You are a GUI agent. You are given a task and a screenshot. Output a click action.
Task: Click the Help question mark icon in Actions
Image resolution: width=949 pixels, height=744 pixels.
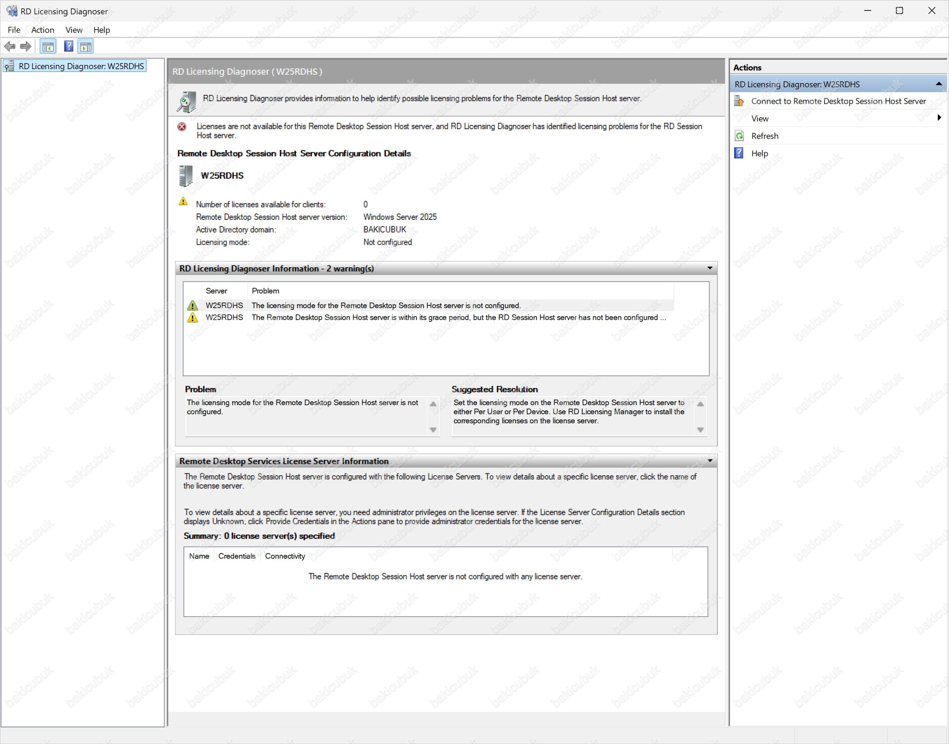click(x=739, y=153)
